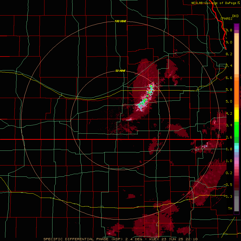This screenshot has height=241, width=241.
Task: Select the -0.5 value on the legend
Action: point(228,185)
